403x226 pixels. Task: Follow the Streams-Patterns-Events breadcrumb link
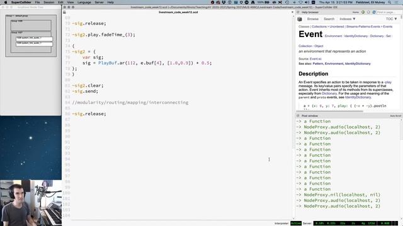363,26
